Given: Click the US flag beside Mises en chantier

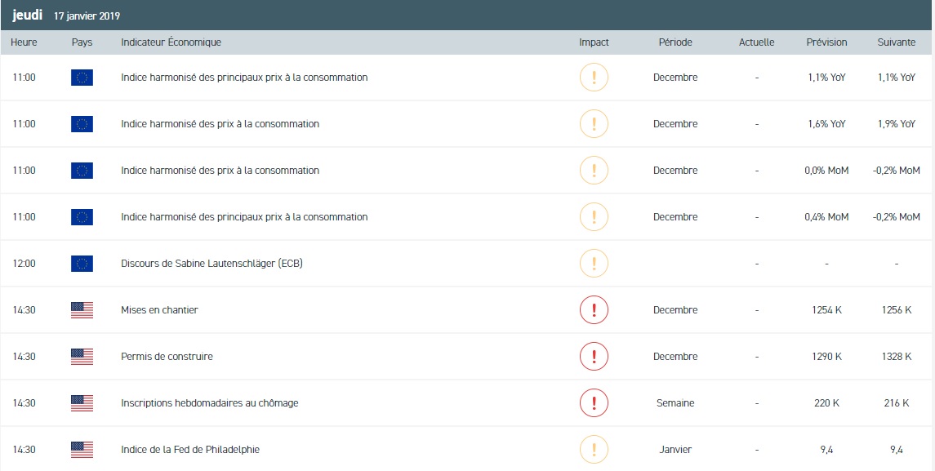Looking at the screenshot, I should pyautogui.click(x=82, y=310).
